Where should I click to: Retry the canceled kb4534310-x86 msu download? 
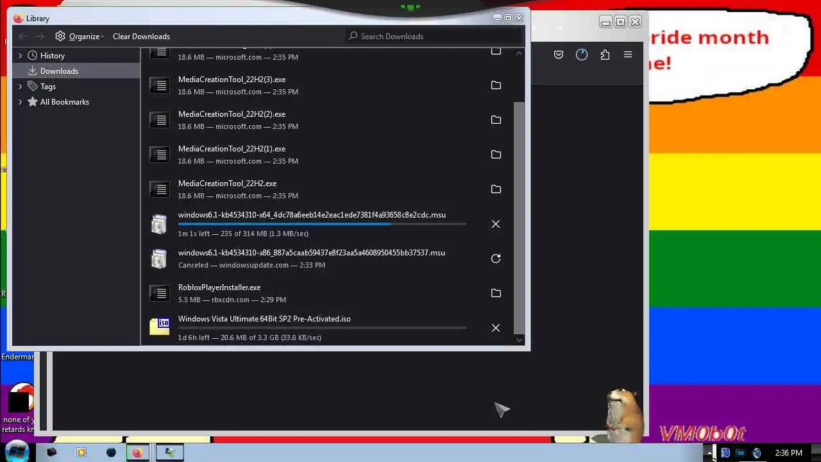[x=496, y=259]
